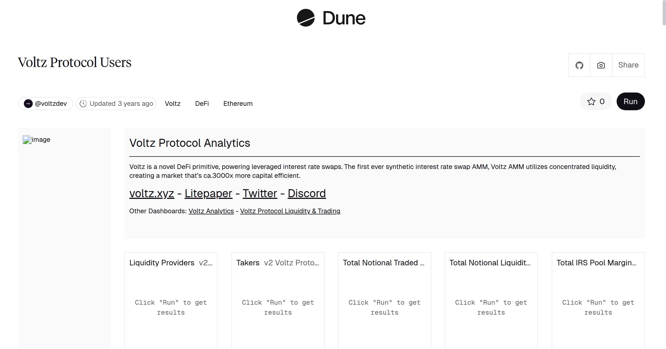666x349 pixels.
Task: Open the voltz.xyz link
Action: [x=152, y=193]
